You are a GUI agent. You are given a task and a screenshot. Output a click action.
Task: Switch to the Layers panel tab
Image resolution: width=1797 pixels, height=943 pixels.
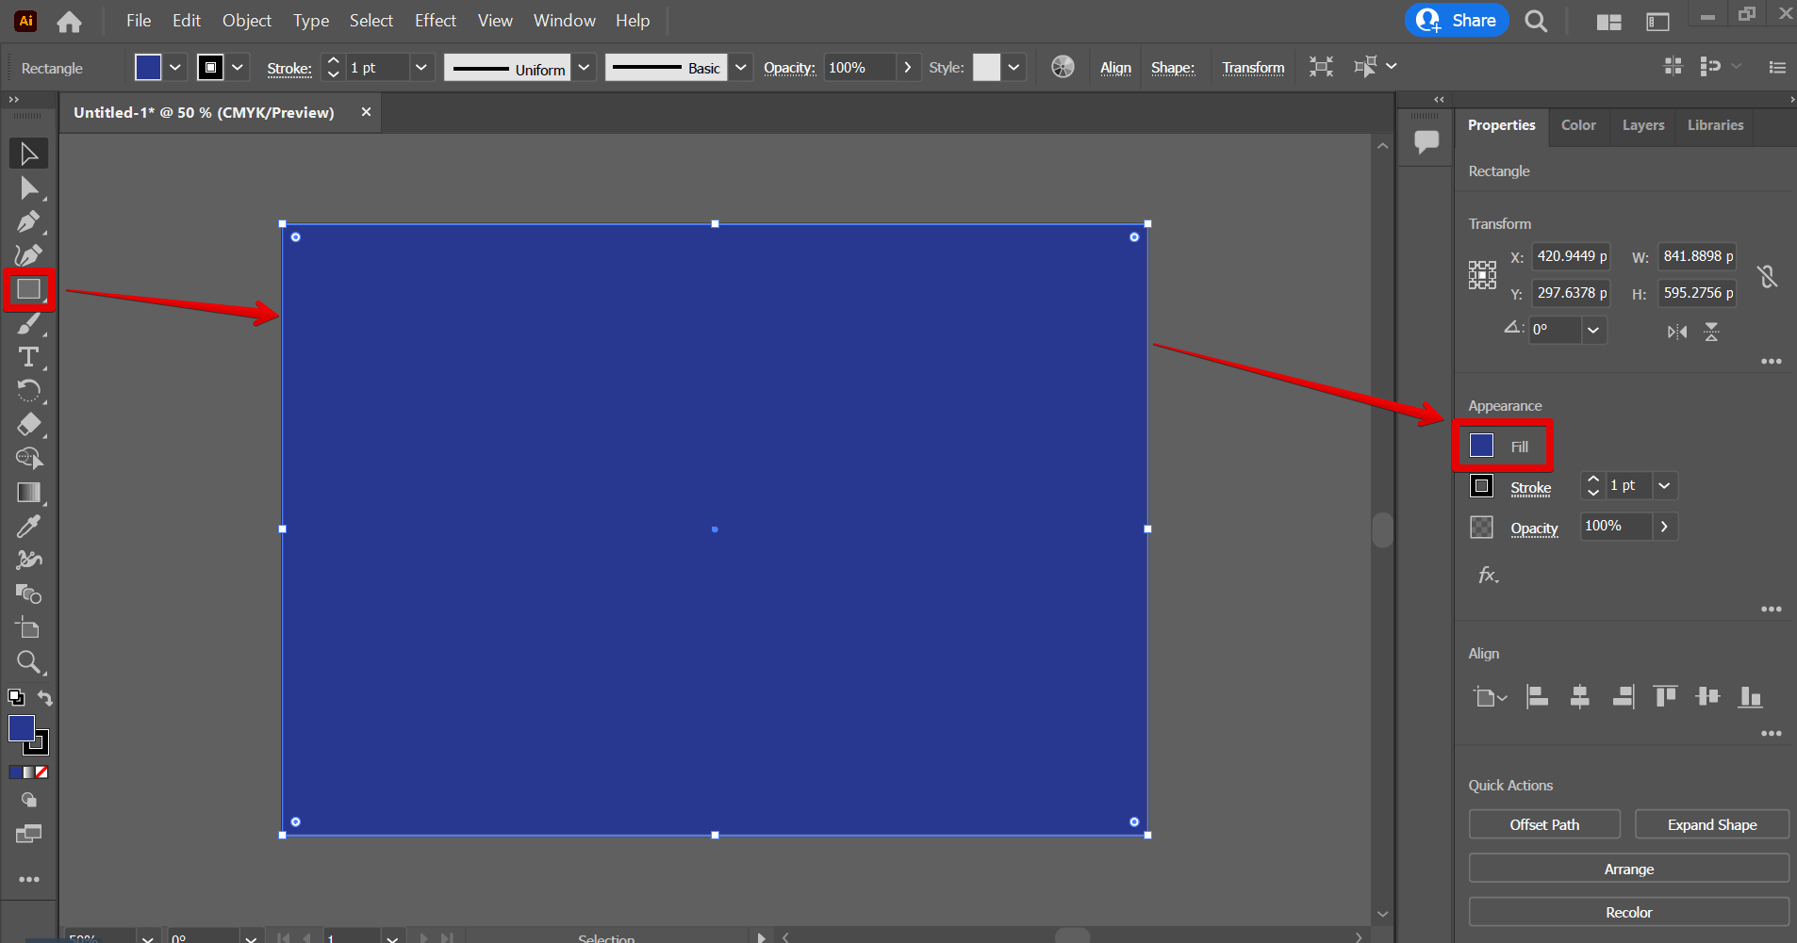click(1642, 124)
